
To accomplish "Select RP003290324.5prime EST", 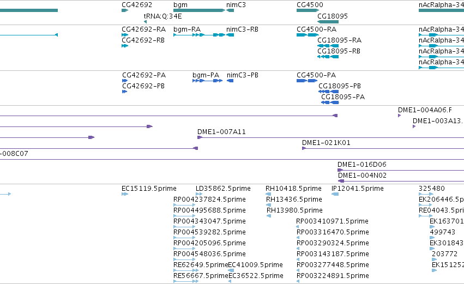I will (x=298, y=249).
